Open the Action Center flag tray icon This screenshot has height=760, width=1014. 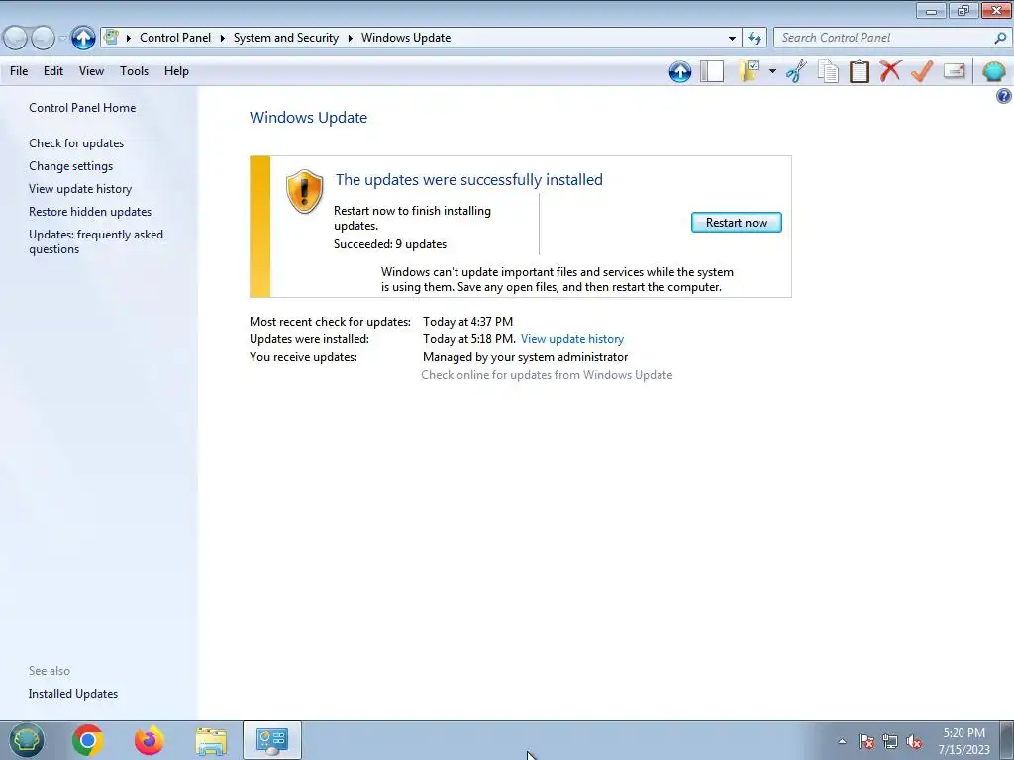[866, 741]
